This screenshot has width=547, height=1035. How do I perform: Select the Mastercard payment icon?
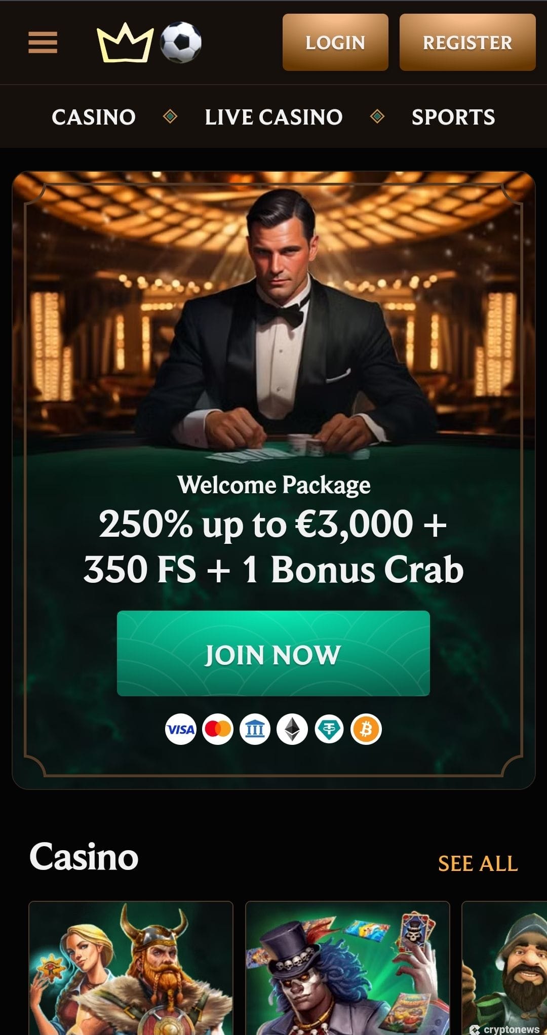pyautogui.click(x=217, y=729)
